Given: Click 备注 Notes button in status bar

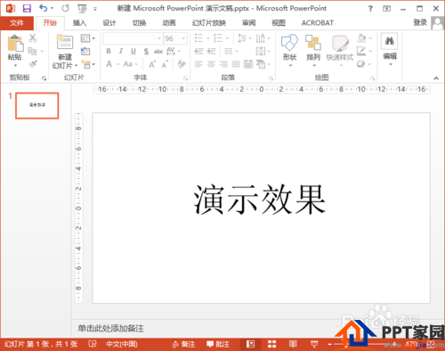Looking at the screenshot, I should (184, 344).
